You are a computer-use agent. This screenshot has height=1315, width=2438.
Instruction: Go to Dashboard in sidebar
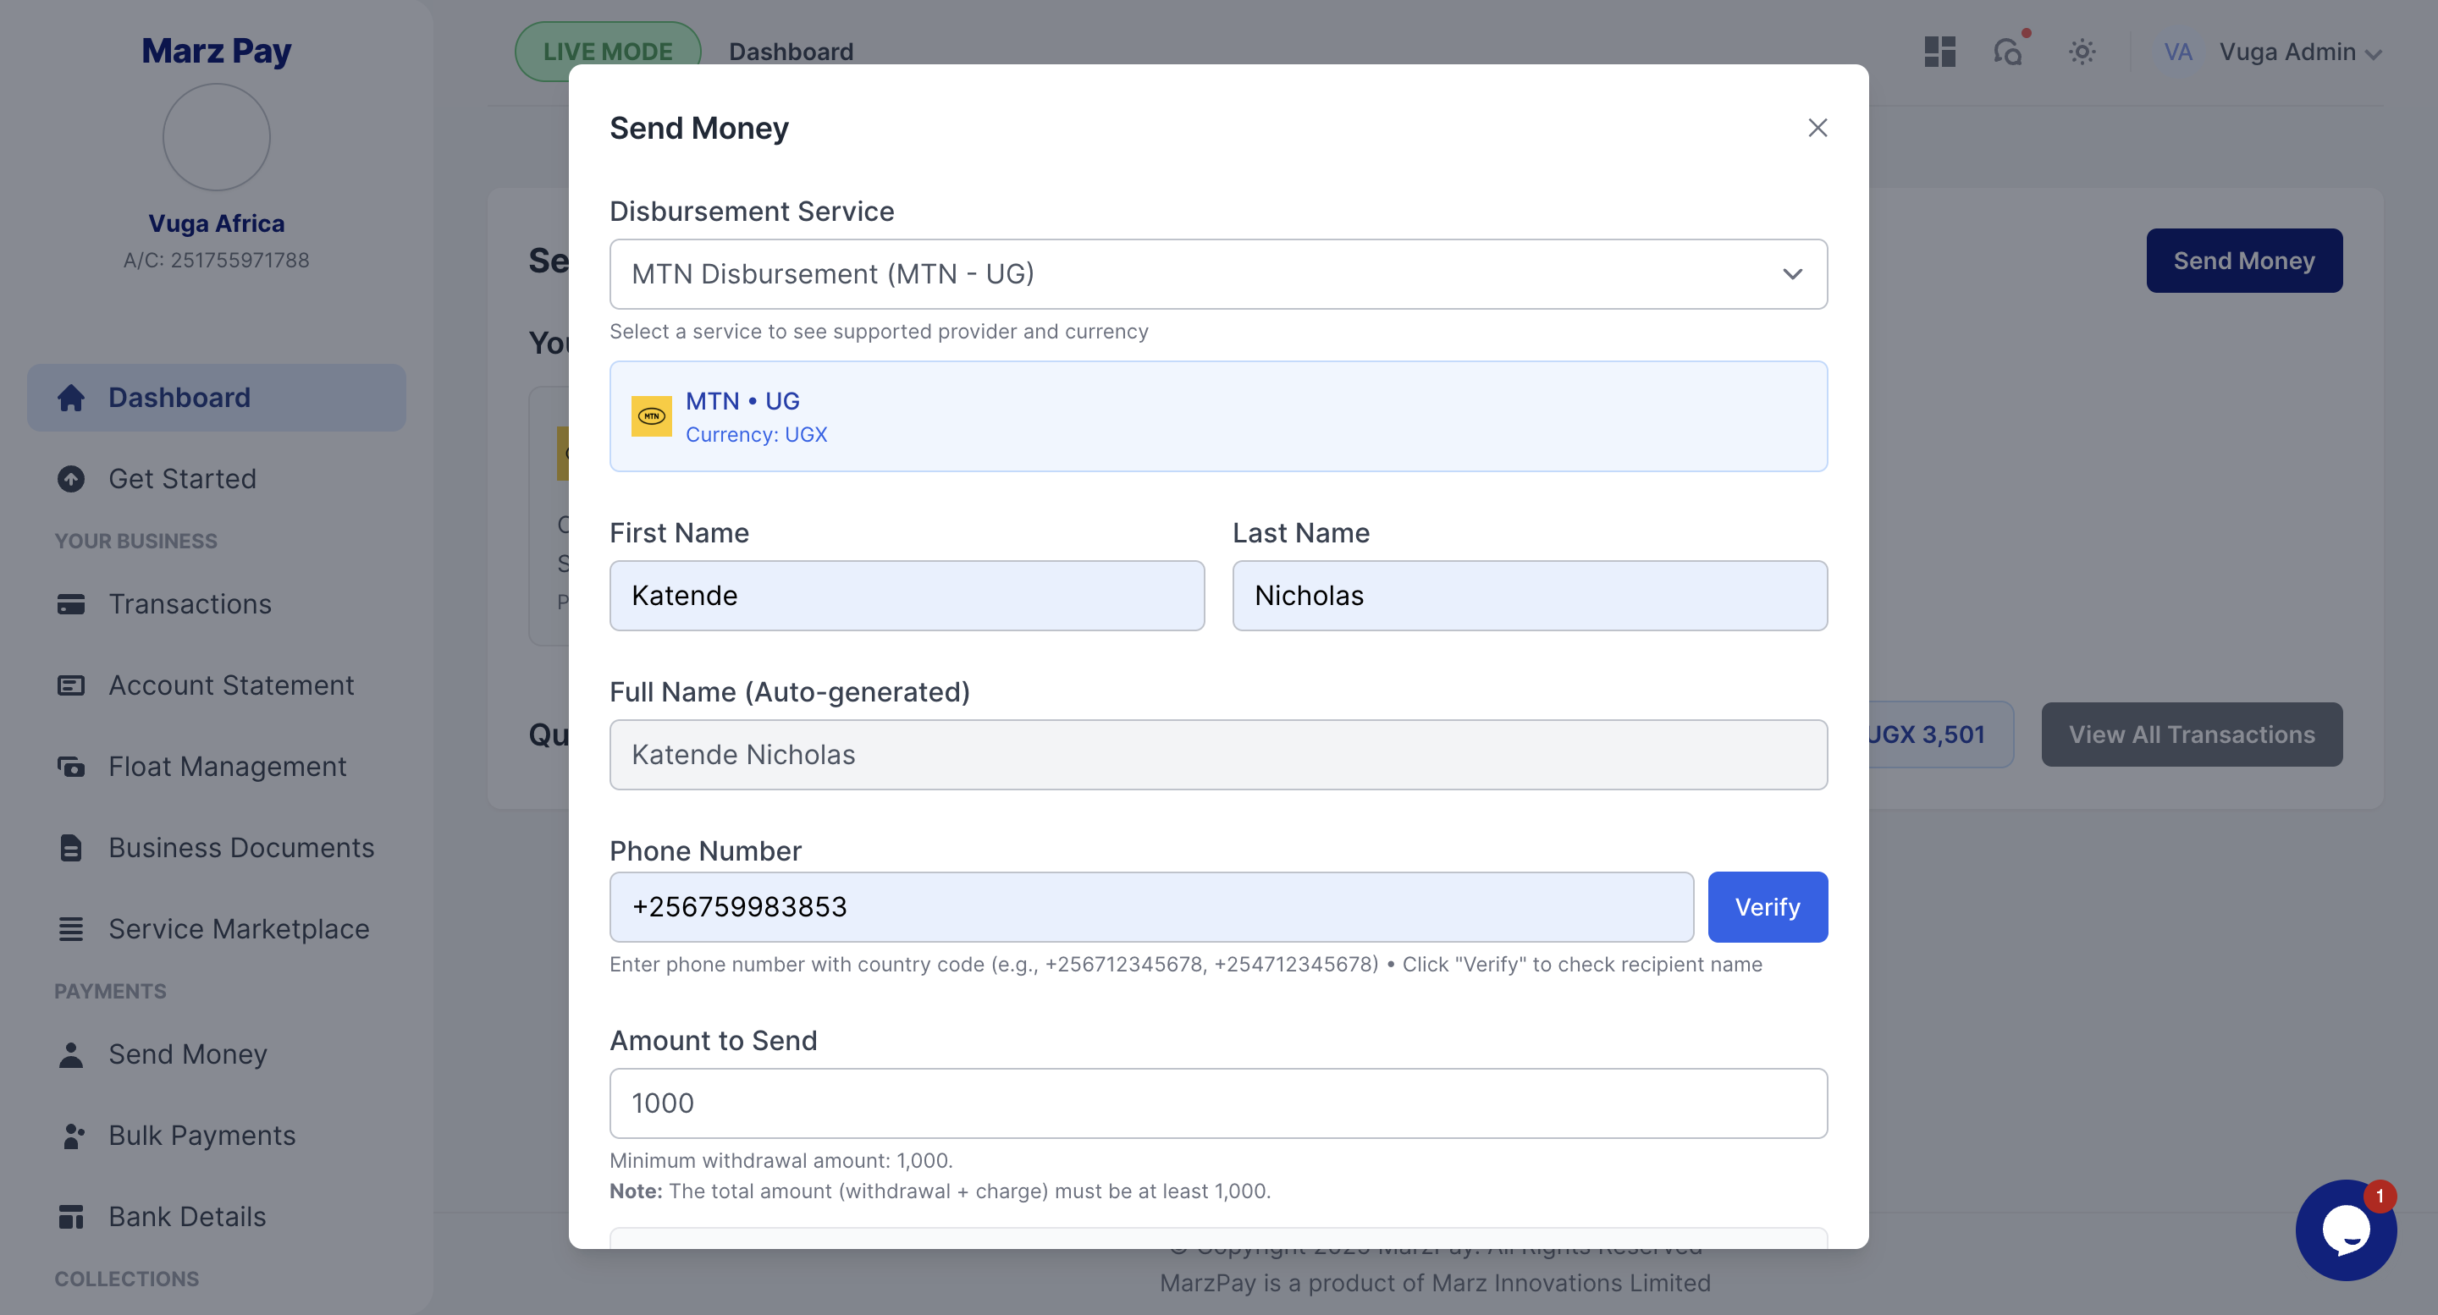(x=216, y=398)
